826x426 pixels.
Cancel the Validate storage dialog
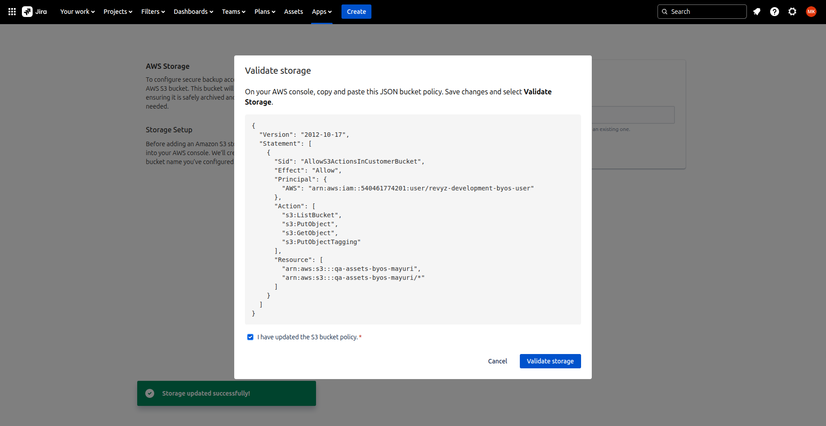tap(497, 361)
